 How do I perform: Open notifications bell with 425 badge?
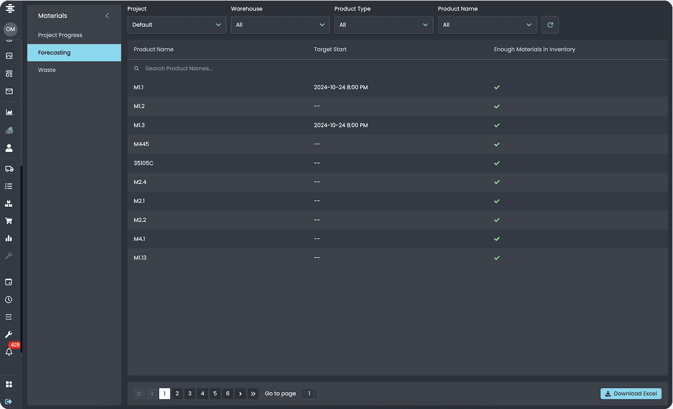pyautogui.click(x=9, y=352)
